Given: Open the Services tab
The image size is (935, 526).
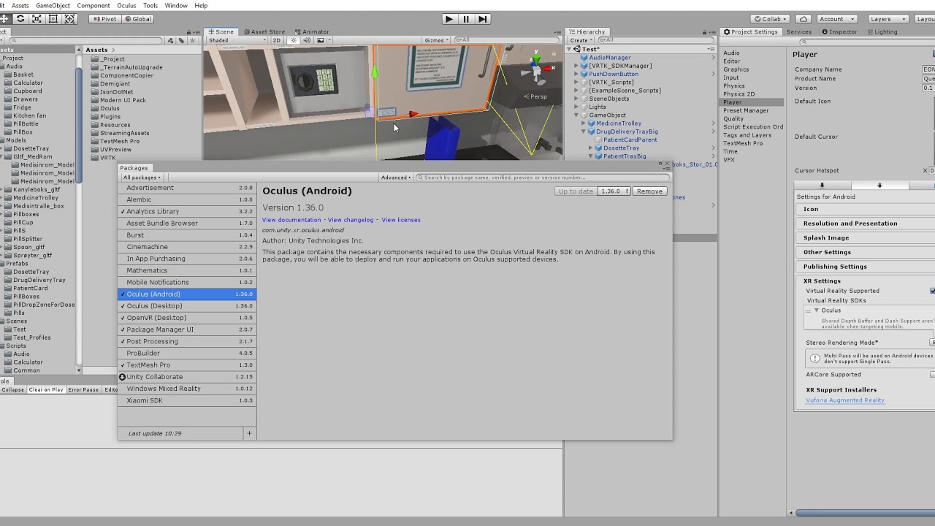Looking at the screenshot, I should (x=798, y=31).
